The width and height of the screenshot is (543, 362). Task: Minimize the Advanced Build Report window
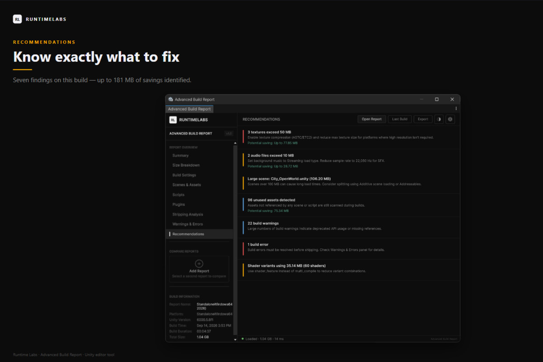[x=422, y=99]
